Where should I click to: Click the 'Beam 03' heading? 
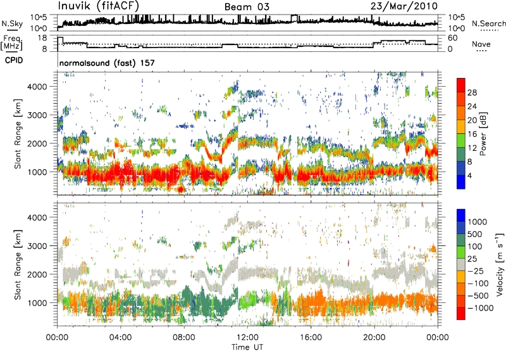(x=247, y=7)
